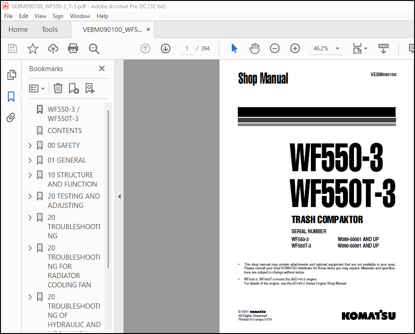Open zoom level 46.2% dropdown
The width and height of the screenshot is (415, 334).
pos(337,49)
